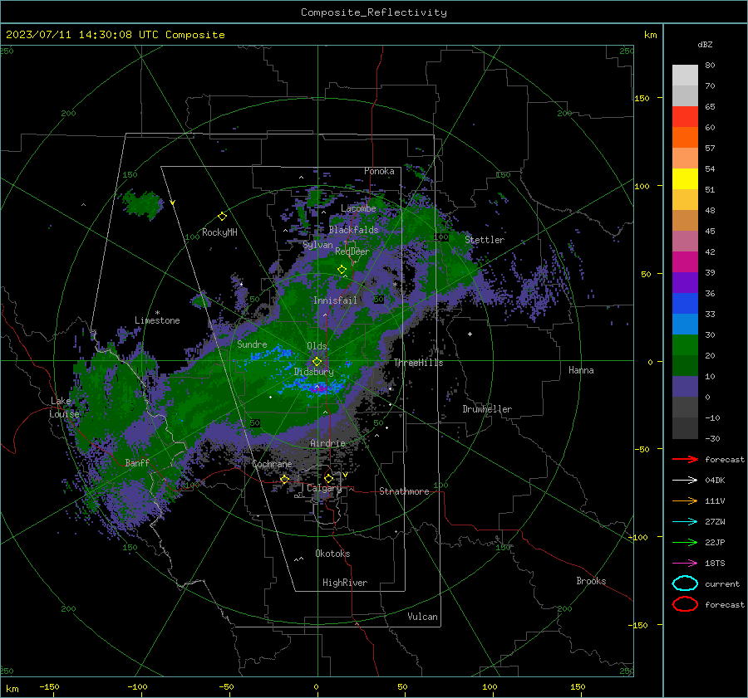Click the Hanna city label

click(581, 370)
